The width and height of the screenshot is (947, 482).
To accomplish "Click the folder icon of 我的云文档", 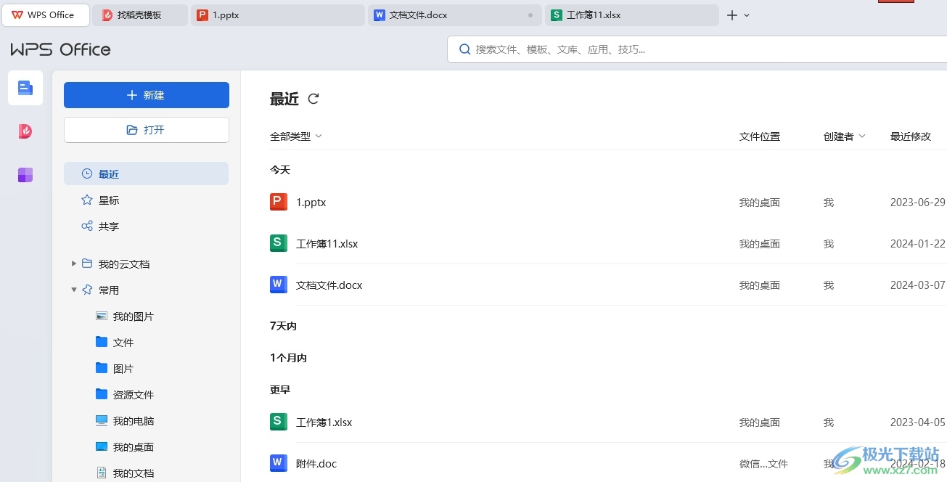I will [87, 264].
